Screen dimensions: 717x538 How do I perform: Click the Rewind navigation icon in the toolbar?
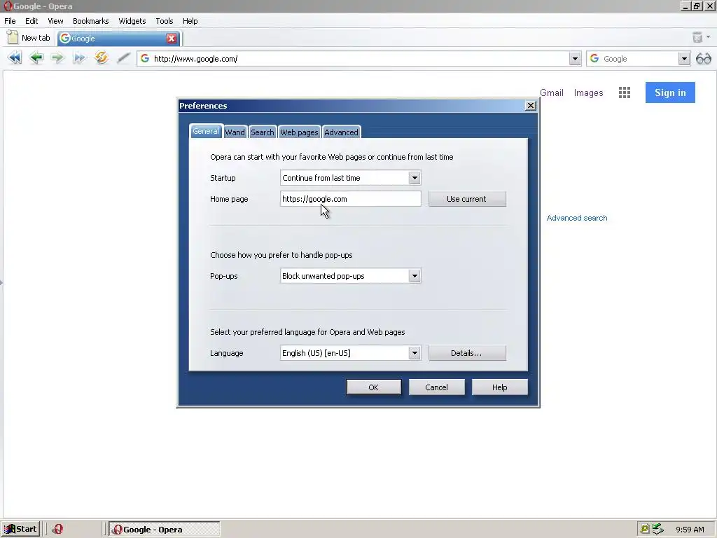pos(15,57)
